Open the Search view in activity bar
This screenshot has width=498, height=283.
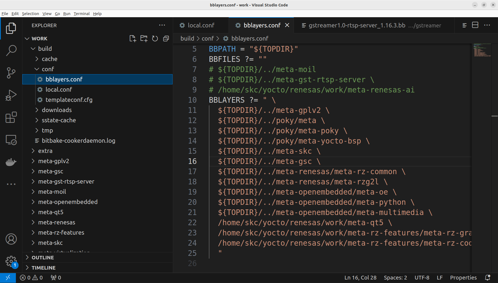pos(11,50)
